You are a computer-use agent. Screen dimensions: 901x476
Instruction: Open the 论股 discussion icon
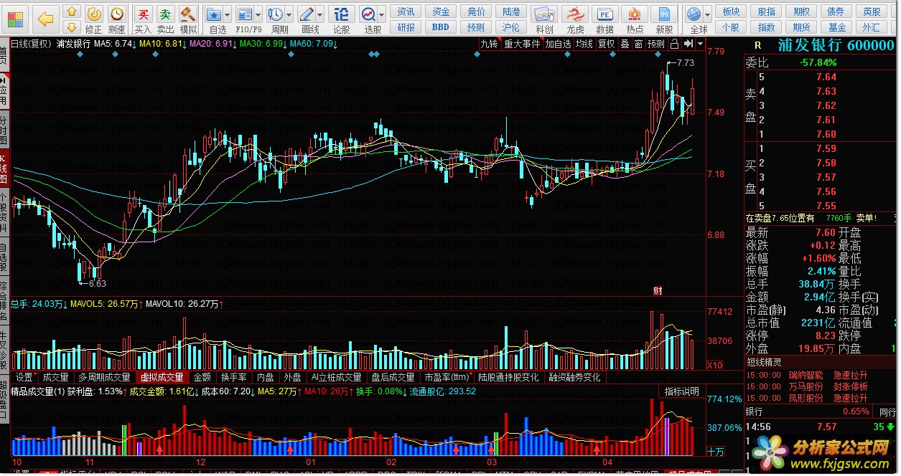[342, 14]
